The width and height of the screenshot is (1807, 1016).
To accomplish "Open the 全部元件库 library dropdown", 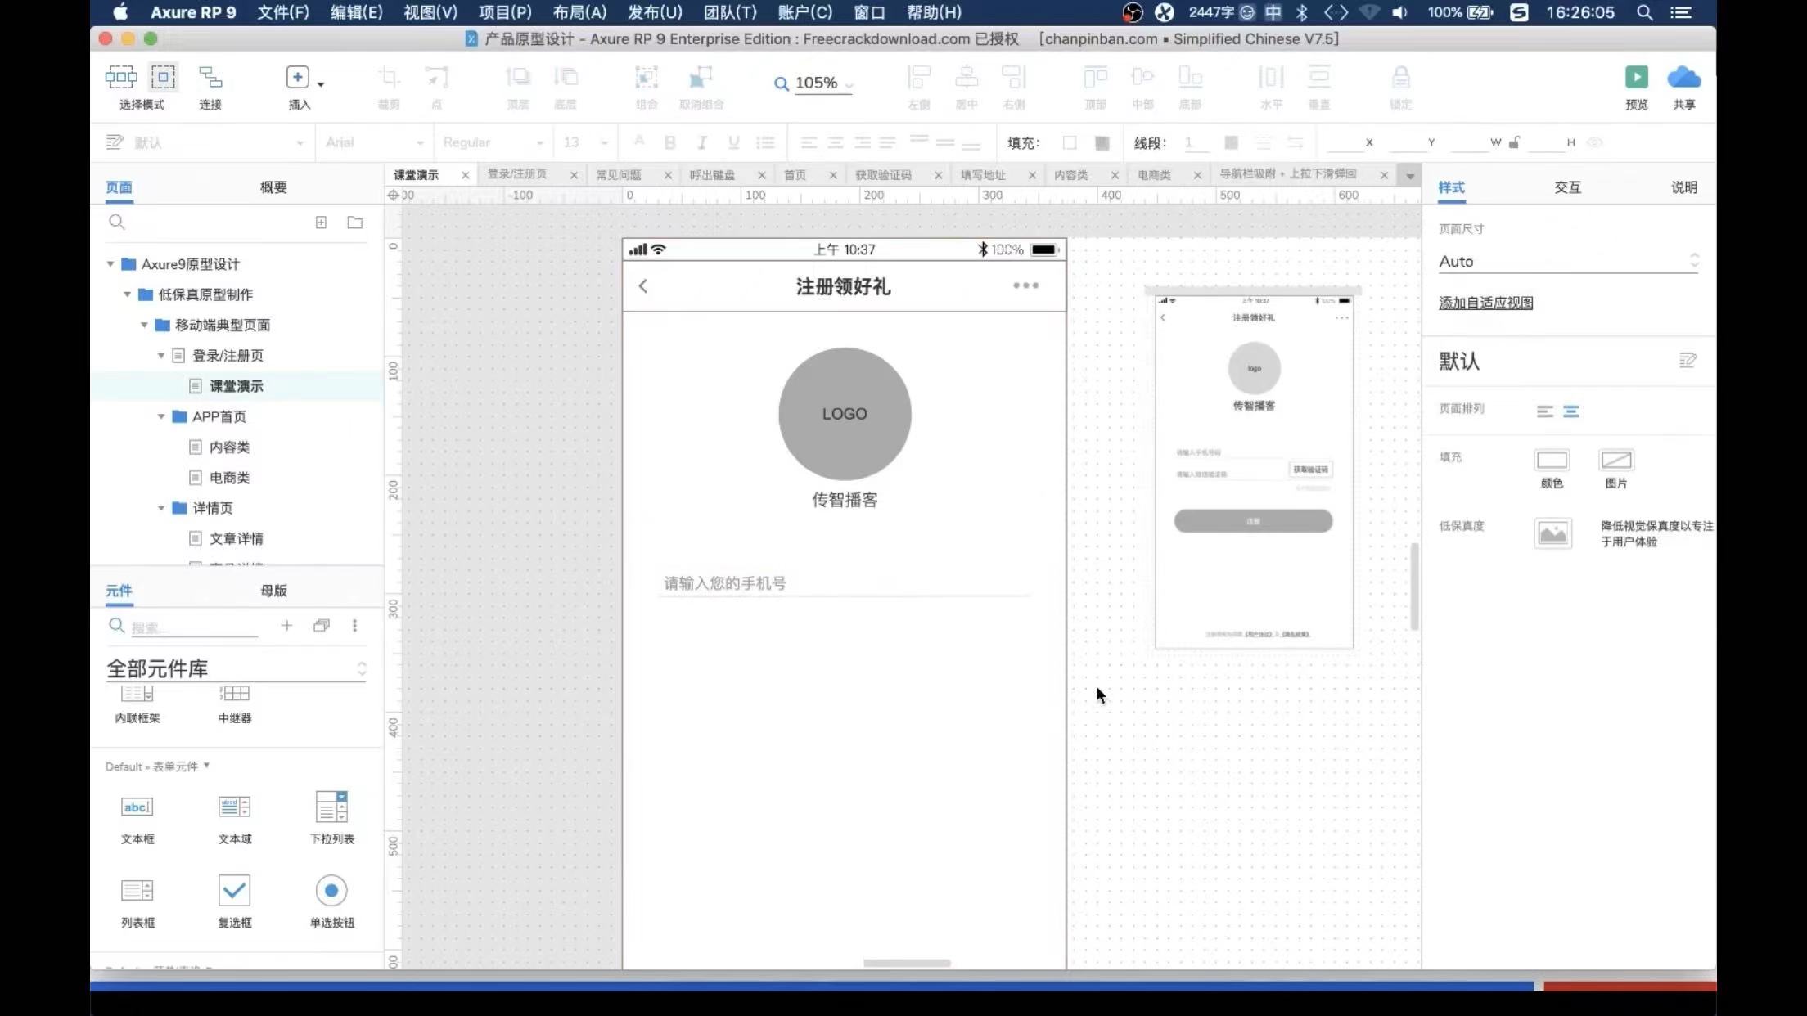I will (236, 668).
